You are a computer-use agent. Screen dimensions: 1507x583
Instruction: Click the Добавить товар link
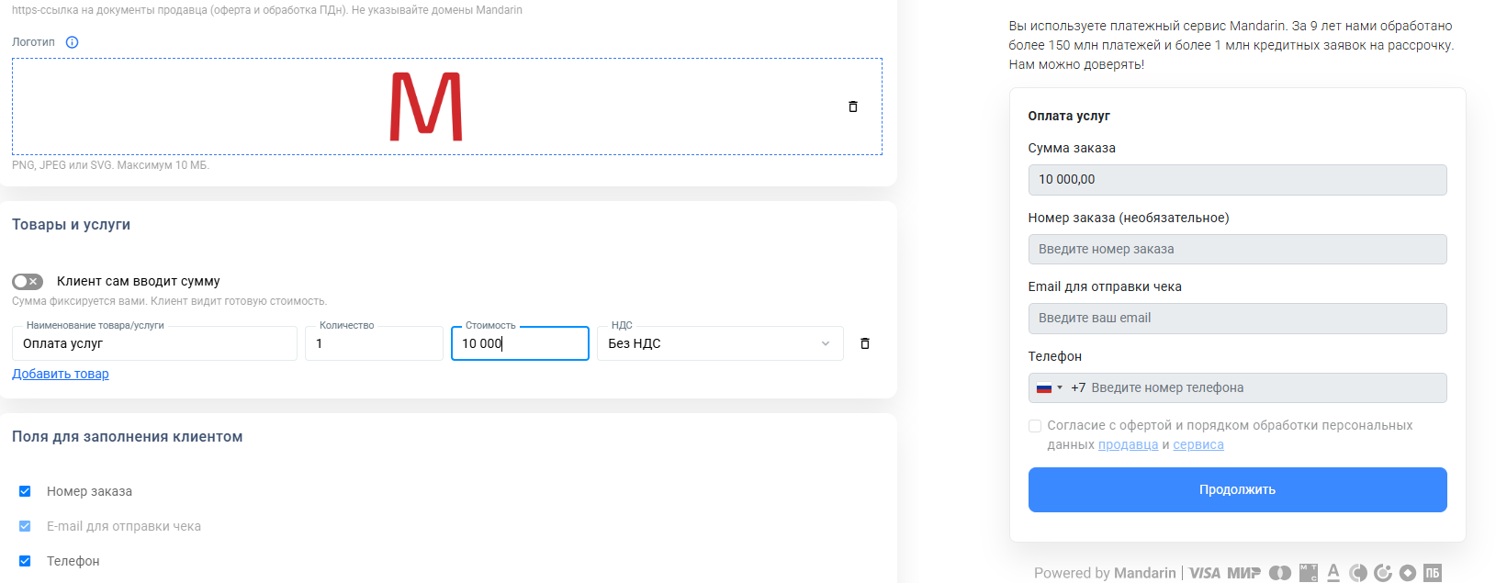tap(61, 374)
